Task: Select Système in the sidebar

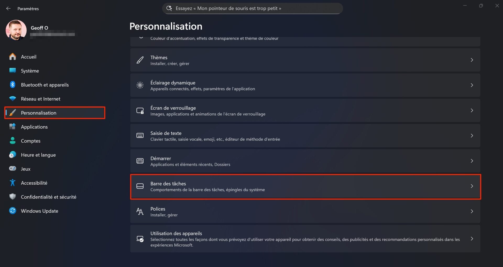Action: [30, 71]
